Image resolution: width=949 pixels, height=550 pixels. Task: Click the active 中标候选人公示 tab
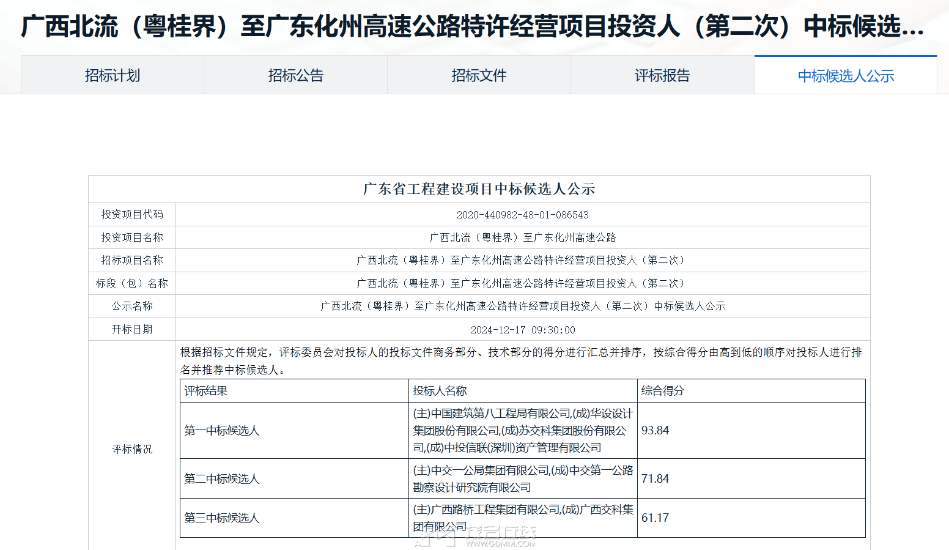click(846, 75)
